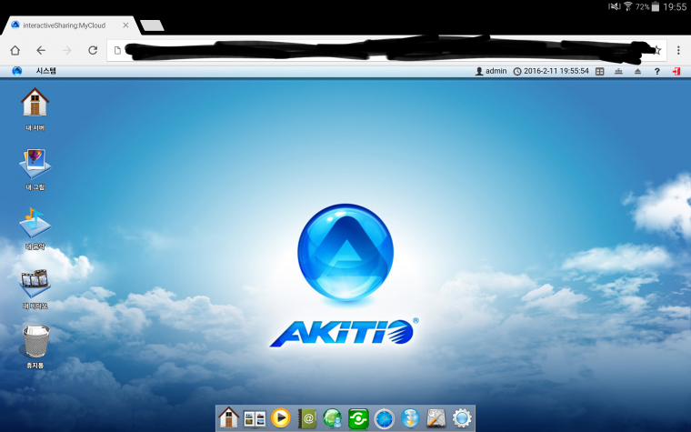Click the window layout grid icon in top bar
The height and width of the screenshot is (432, 691).
(x=600, y=72)
